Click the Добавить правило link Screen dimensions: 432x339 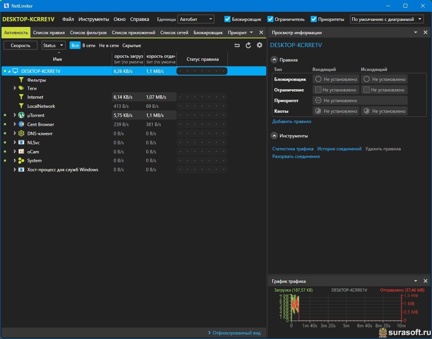pos(292,121)
